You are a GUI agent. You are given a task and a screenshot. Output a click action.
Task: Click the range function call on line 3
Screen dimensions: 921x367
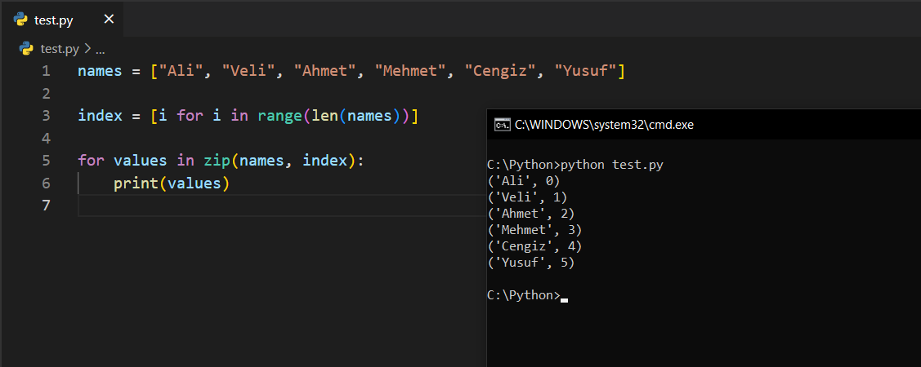click(279, 116)
